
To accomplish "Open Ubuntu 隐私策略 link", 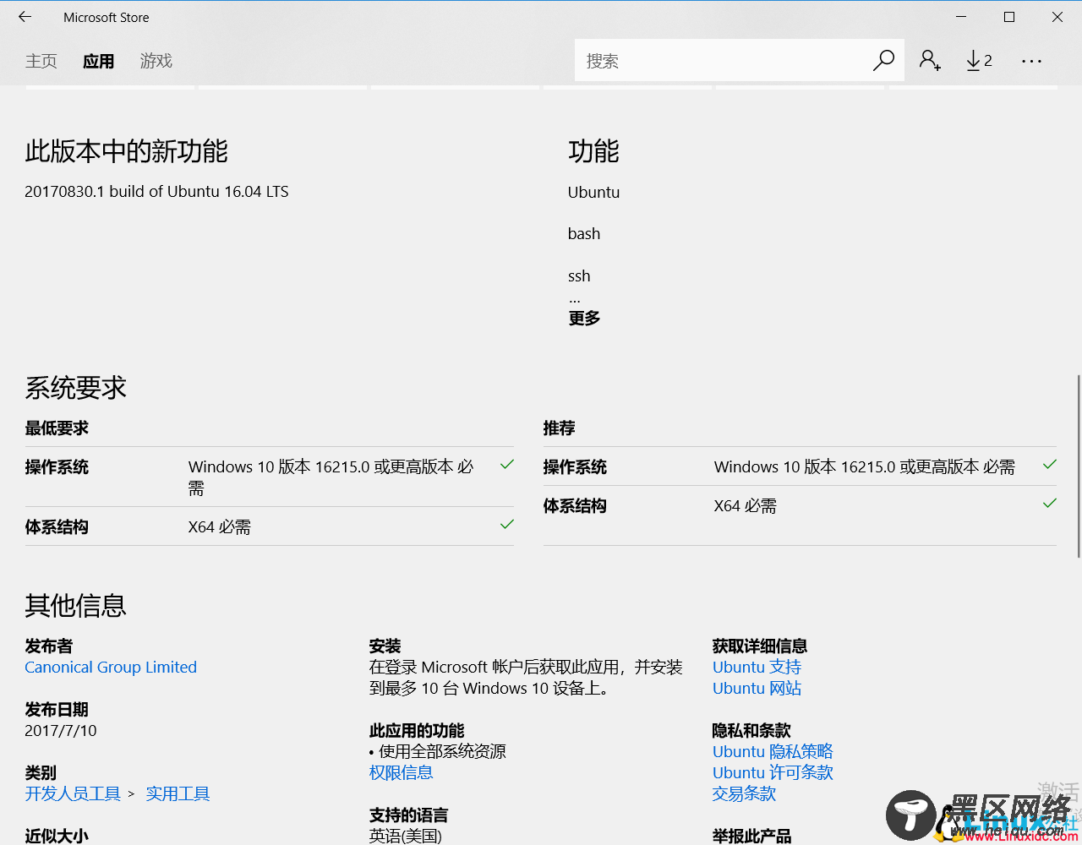I will click(x=773, y=752).
